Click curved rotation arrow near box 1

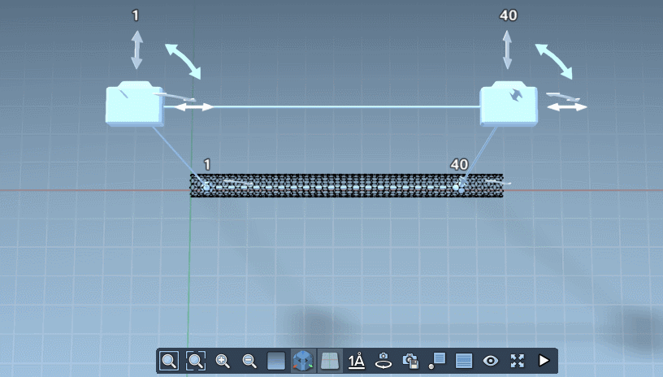(x=183, y=61)
